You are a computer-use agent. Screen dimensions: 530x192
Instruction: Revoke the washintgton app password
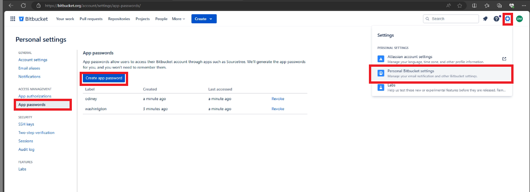(278, 109)
